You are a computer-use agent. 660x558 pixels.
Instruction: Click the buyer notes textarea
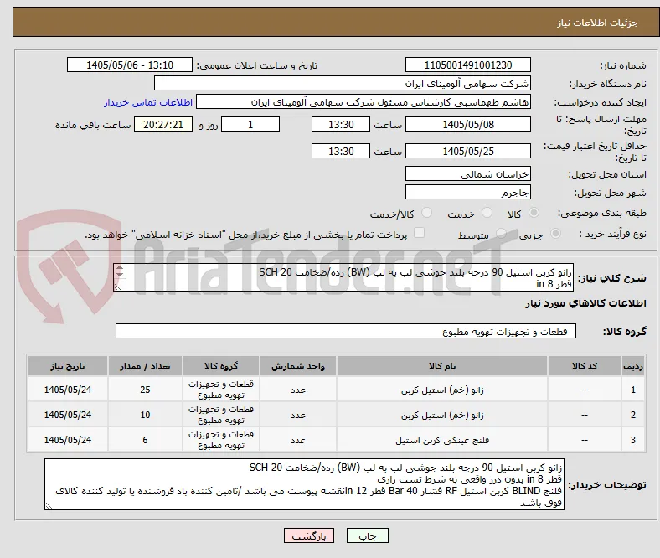[304, 484]
